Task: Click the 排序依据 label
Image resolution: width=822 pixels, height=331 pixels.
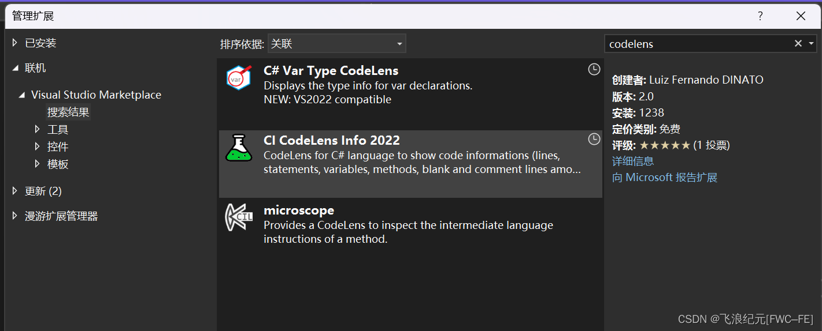Action: point(242,44)
